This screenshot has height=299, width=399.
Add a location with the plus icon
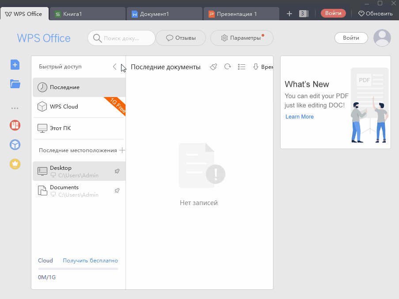pos(122,150)
